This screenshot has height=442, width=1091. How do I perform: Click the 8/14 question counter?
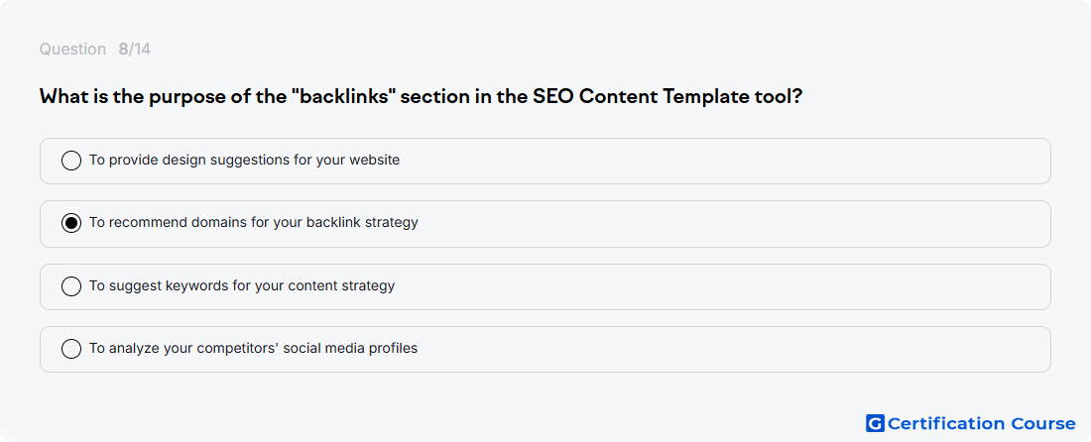pos(134,50)
